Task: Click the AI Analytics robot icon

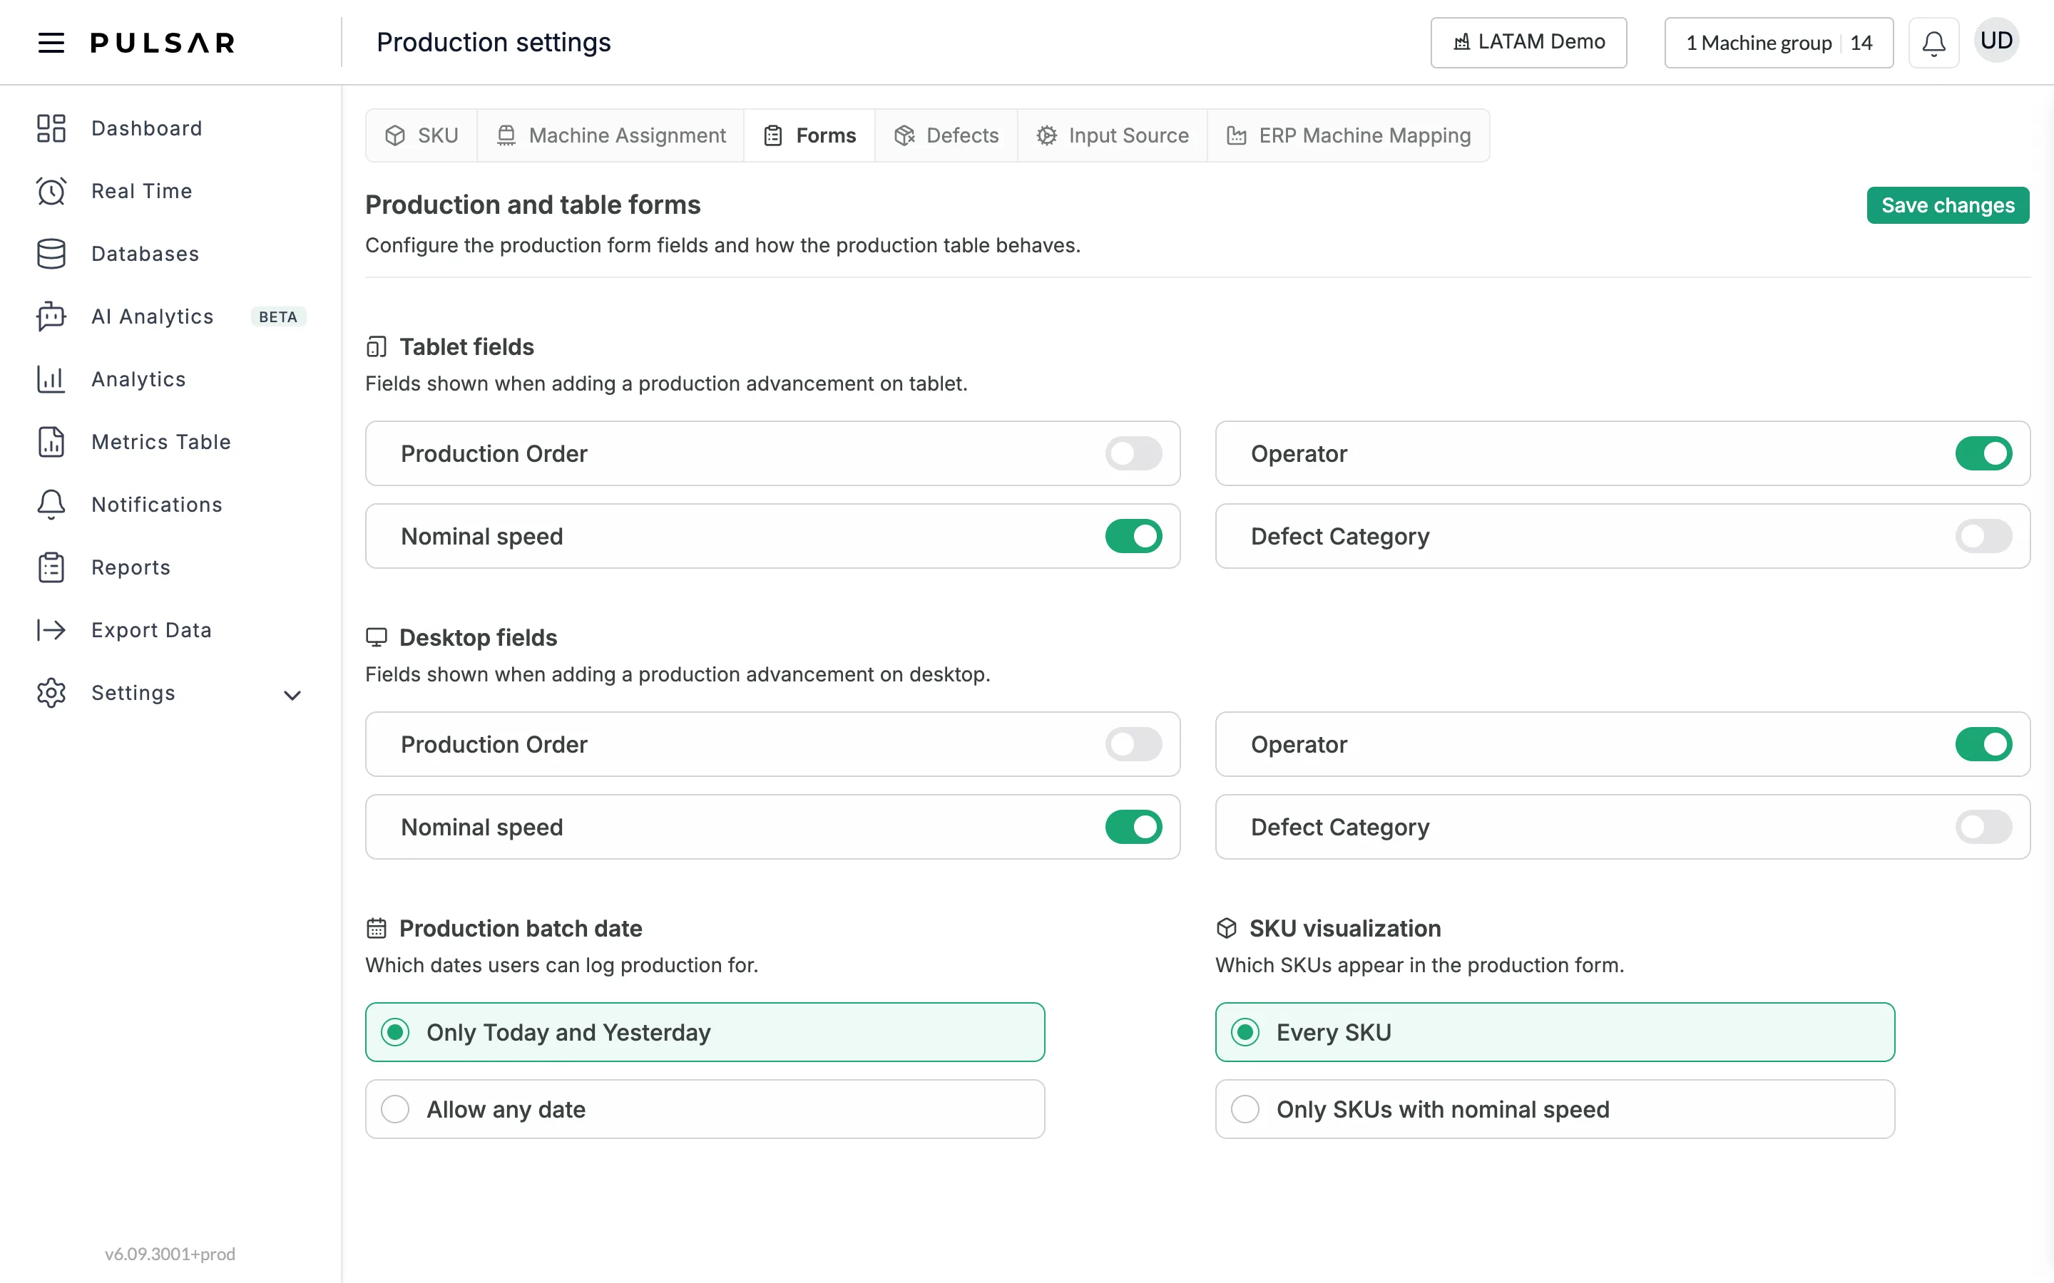Action: [51, 316]
